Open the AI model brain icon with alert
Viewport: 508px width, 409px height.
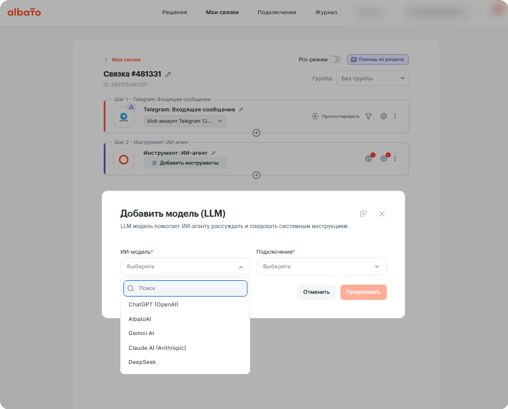pos(369,158)
